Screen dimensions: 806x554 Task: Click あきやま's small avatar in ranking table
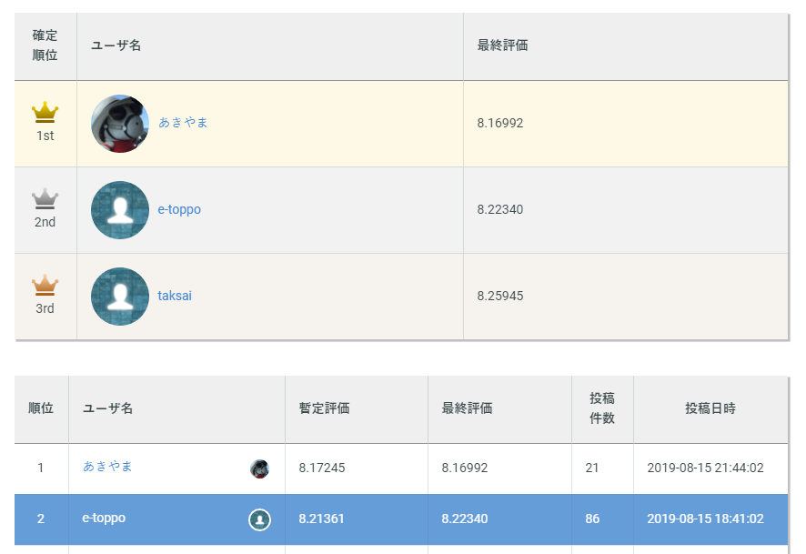tap(259, 468)
